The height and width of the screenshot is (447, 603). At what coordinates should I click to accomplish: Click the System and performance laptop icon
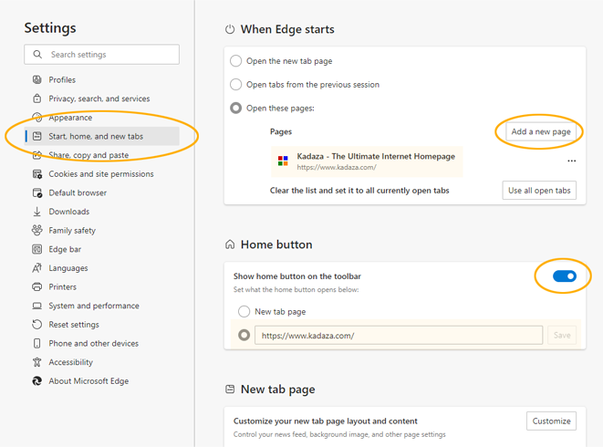click(36, 306)
